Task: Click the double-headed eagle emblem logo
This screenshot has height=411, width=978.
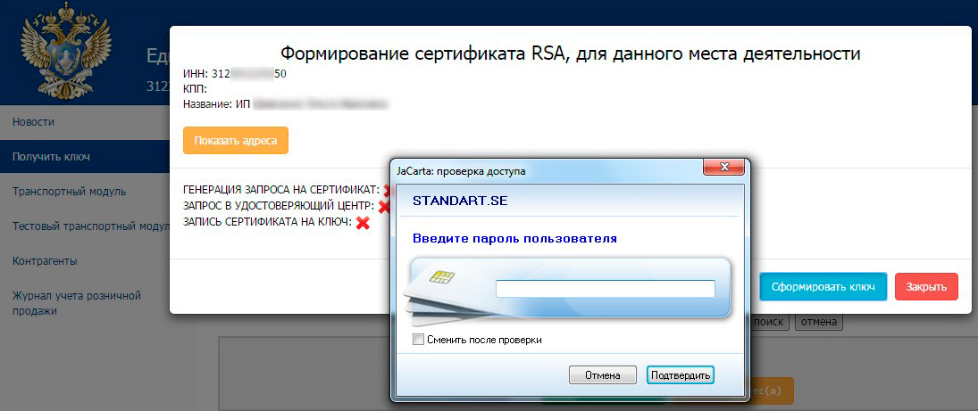Action: (x=65, y=50)
